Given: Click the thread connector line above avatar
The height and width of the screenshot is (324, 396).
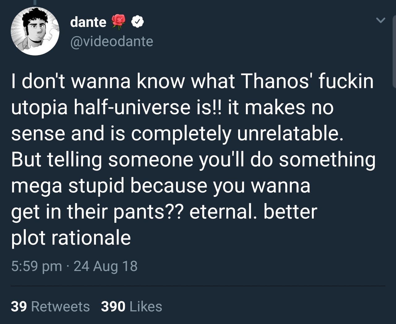Looking at the screenshot, I should tap(35, 2).
